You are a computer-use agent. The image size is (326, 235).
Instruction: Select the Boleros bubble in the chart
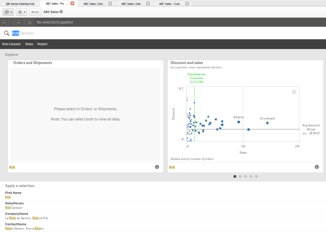point(239,122)
